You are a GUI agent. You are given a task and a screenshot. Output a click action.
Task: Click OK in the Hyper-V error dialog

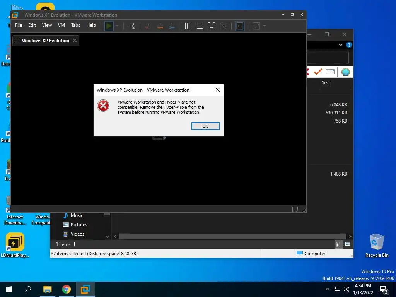tap(205, 126)
